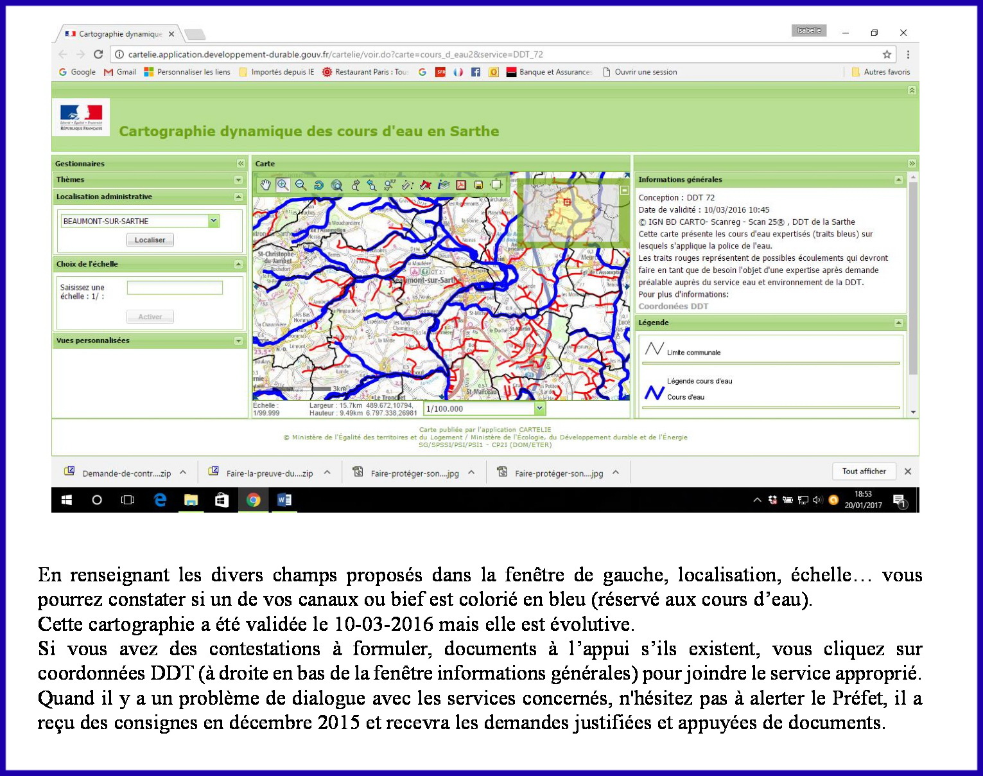Export the map as PDF
983x776 pixels.
click(460, 185)
